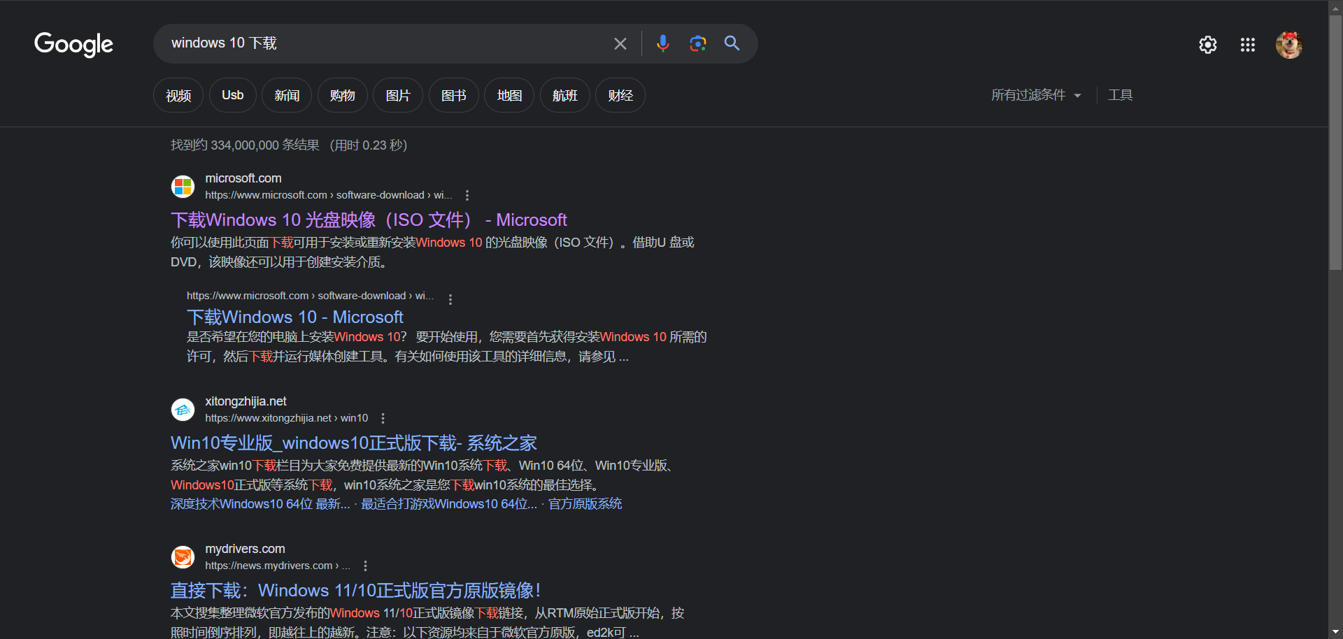Image resolution: width=1343 pixels, height=639 pixels.
Task: Open Google Lens image search
Action: click(697, 43)
